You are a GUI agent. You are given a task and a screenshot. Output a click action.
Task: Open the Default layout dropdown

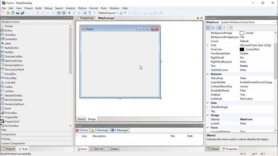[x=108, y=13]
